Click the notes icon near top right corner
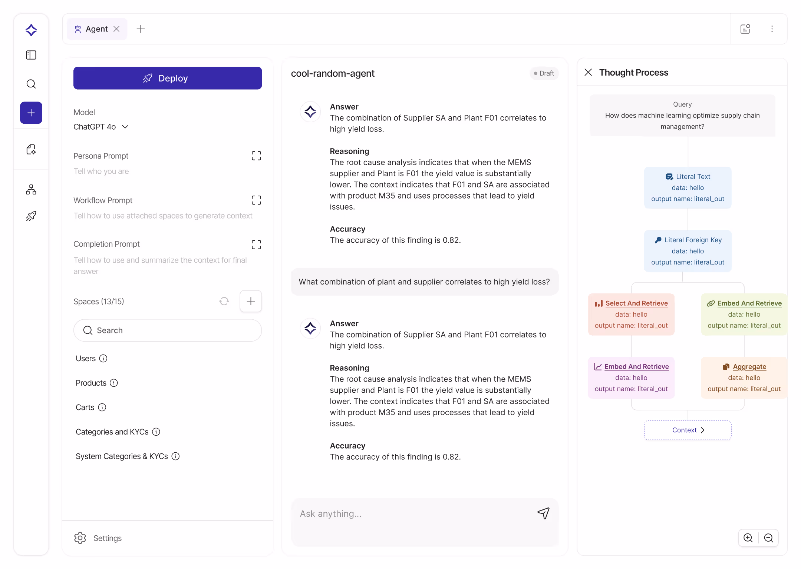The height and width of the screenshot is (569, 801). point(745,29)
